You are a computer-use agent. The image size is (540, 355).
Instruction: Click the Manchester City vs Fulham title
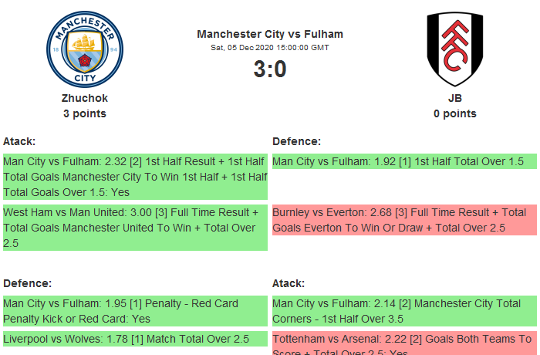click(270, 34)
